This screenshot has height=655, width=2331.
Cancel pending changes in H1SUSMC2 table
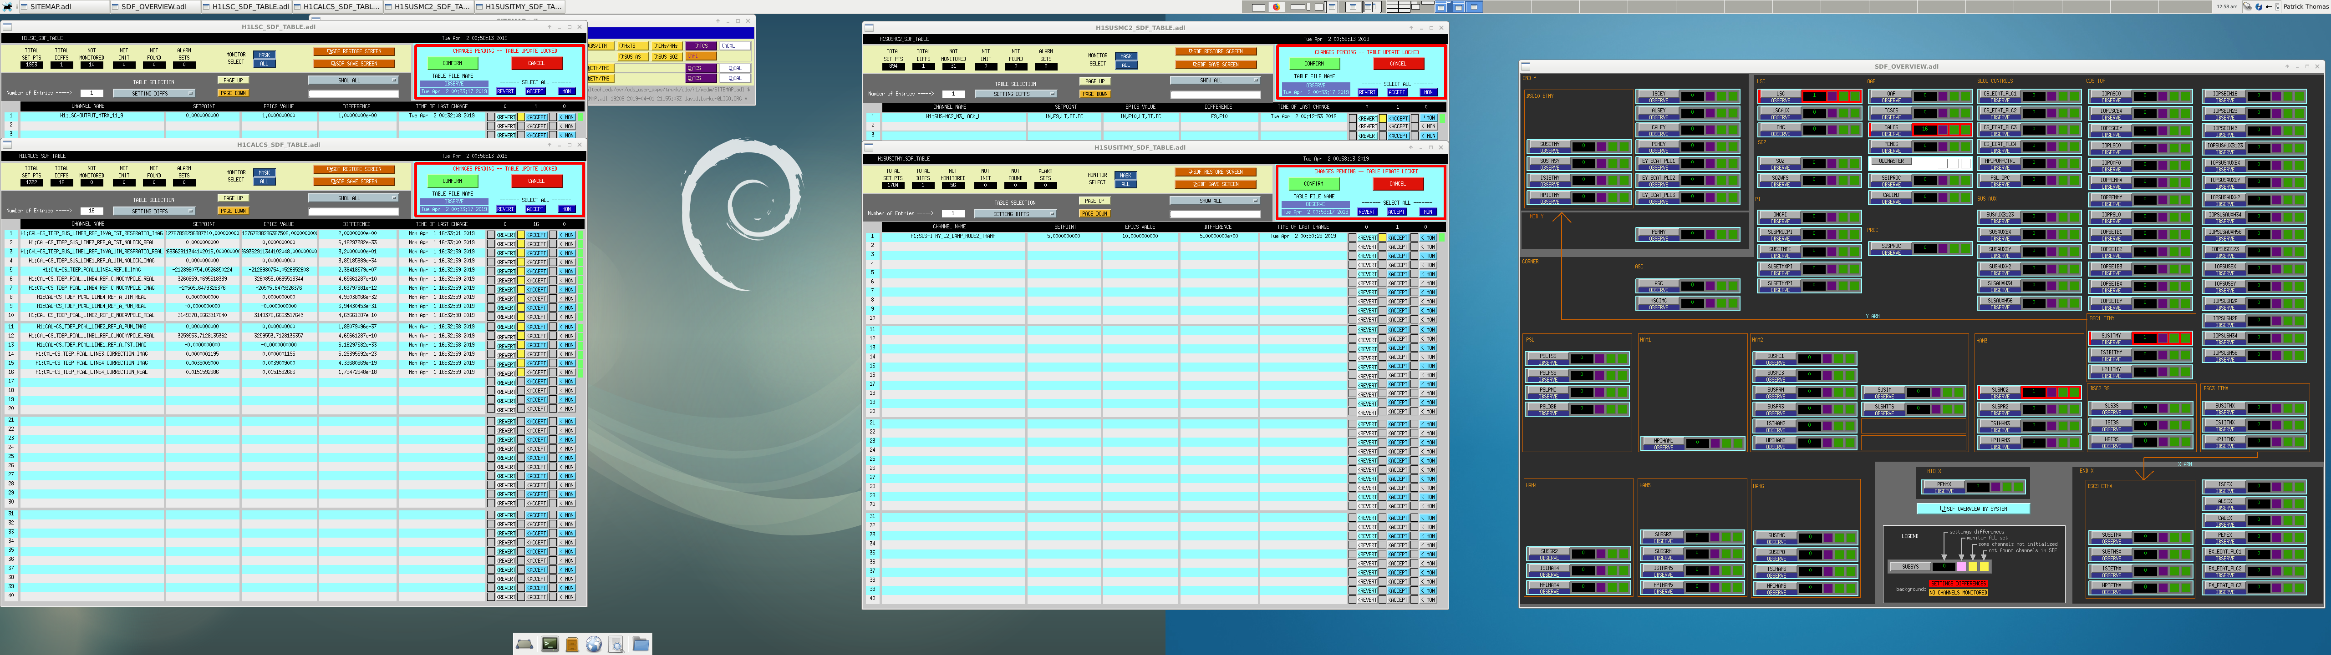coord(1398,64)
